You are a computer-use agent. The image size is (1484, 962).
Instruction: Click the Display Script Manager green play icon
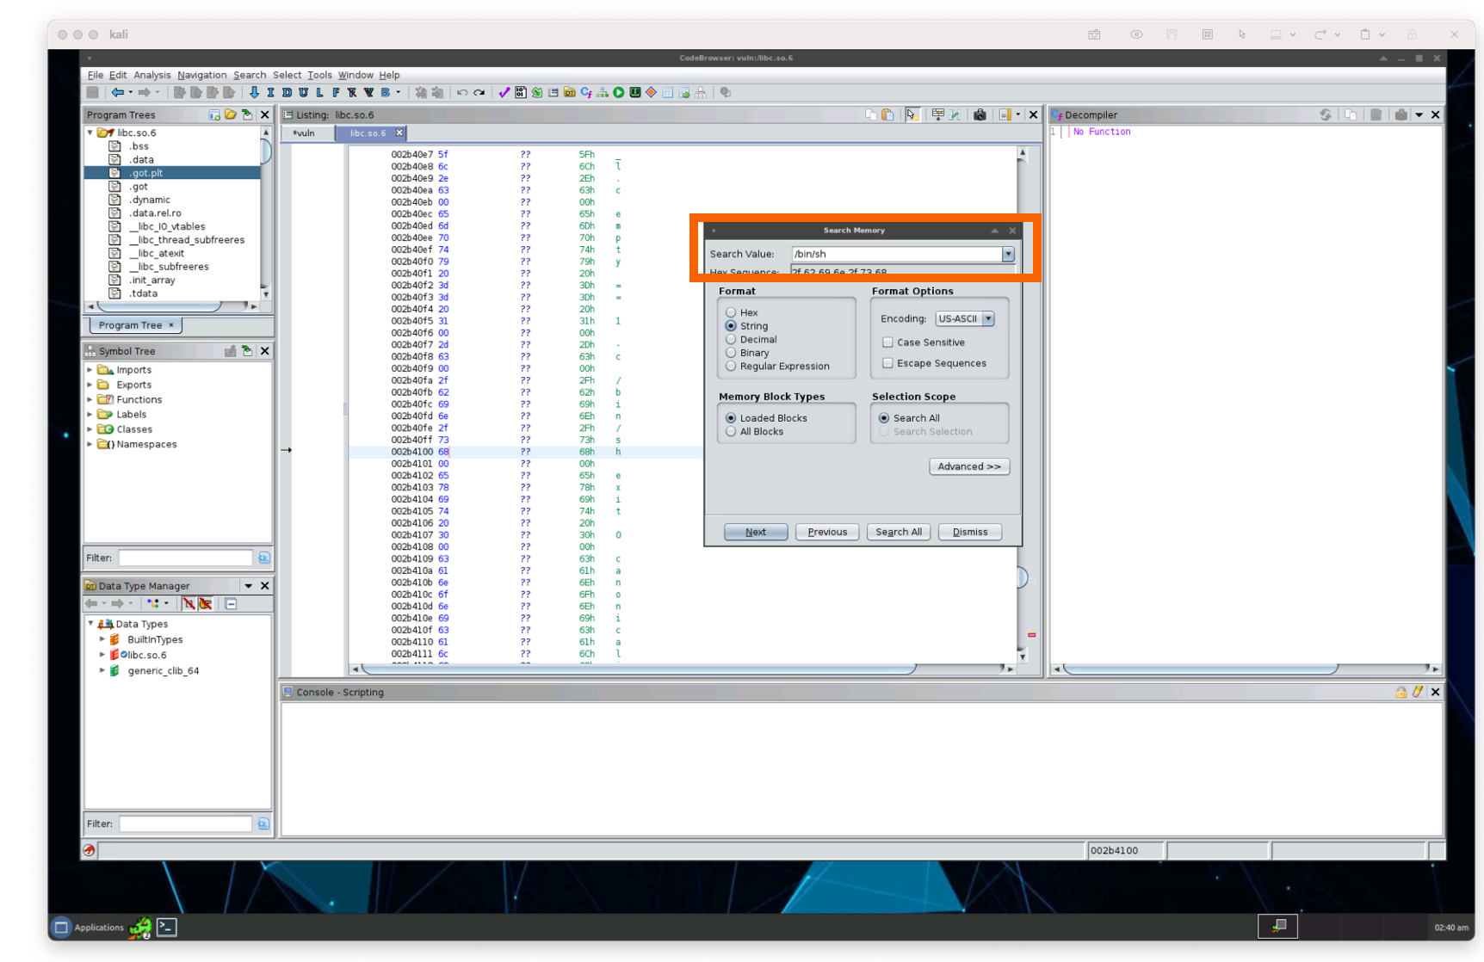618,93
